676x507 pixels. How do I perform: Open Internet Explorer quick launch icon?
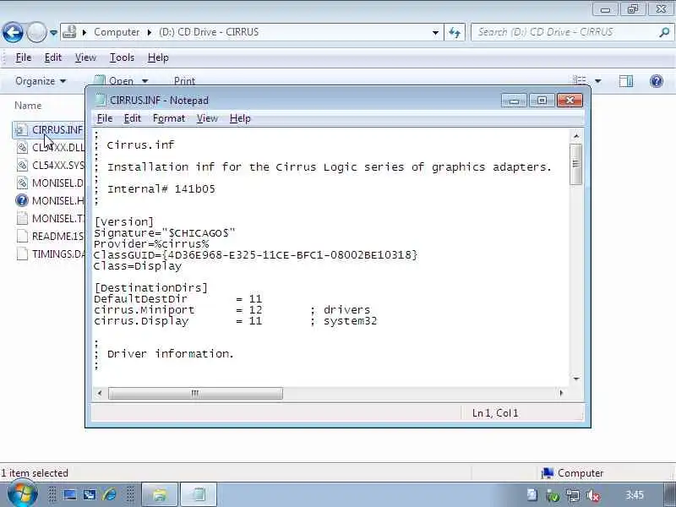click(110, 495)
